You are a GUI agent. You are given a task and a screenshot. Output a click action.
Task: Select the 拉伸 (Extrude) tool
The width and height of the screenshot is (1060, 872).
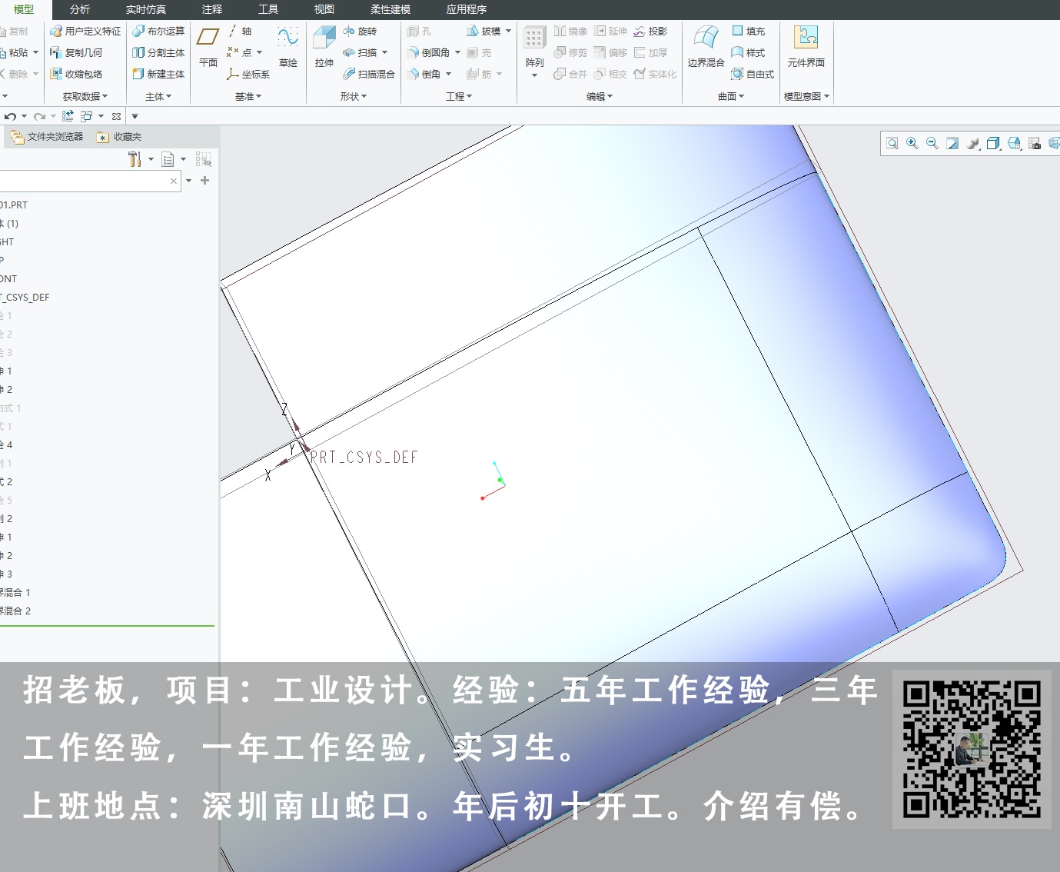324,46
